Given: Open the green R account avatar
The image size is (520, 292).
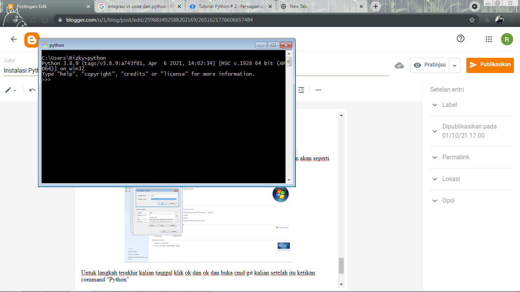Looking at the screenshot, I should click(507, 39).
